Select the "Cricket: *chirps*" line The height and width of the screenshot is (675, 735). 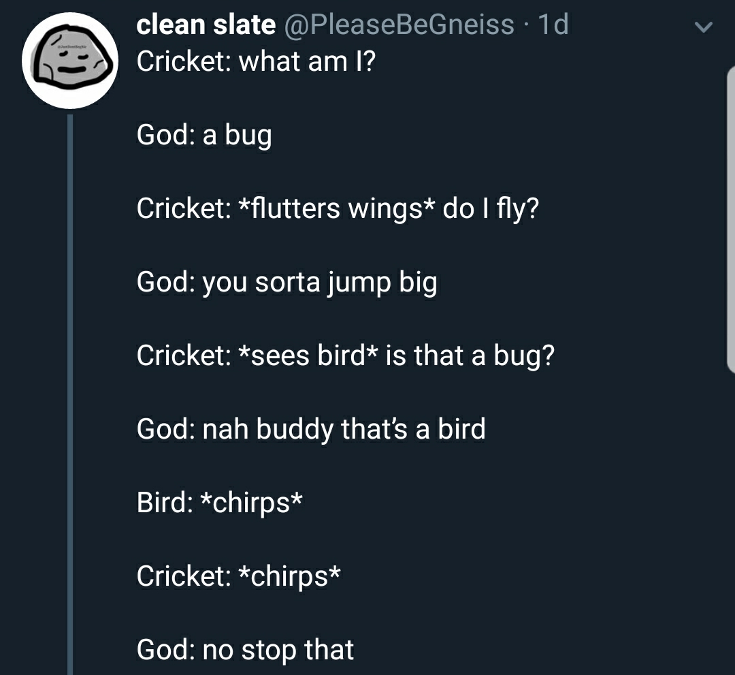coord(238,576)
